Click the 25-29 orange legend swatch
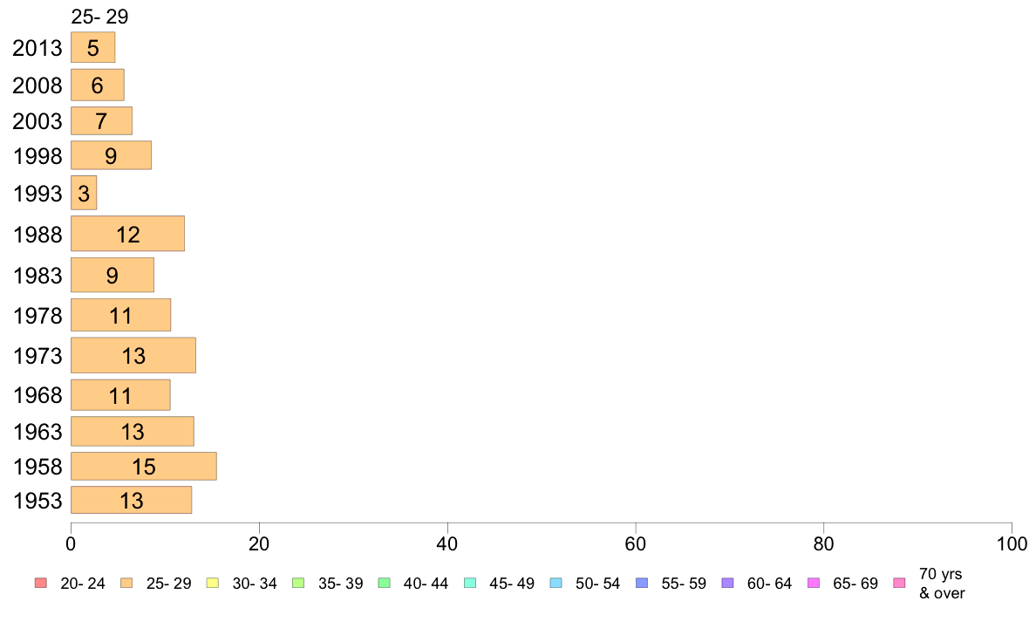This screenshot has height=642, width=1036. [x=126, y=583]
